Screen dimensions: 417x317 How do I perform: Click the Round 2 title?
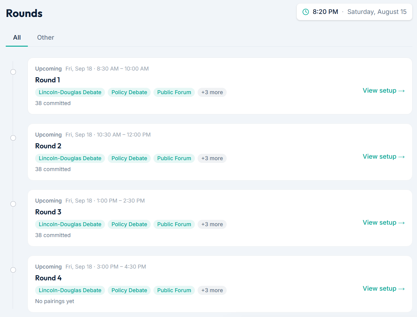pos(48,146)
